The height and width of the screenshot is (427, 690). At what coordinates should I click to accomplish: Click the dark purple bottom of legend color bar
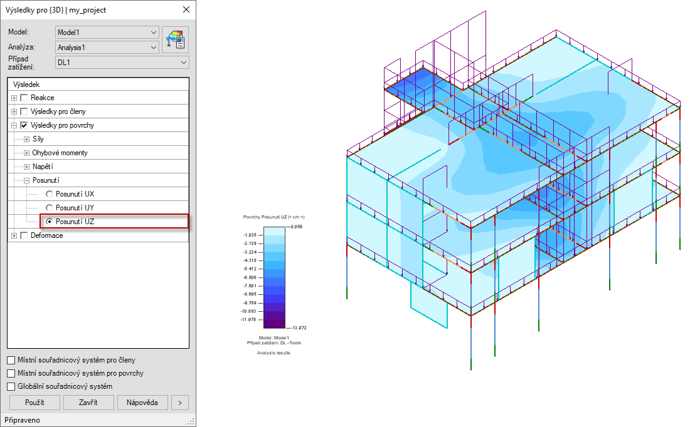click(274, 324)
